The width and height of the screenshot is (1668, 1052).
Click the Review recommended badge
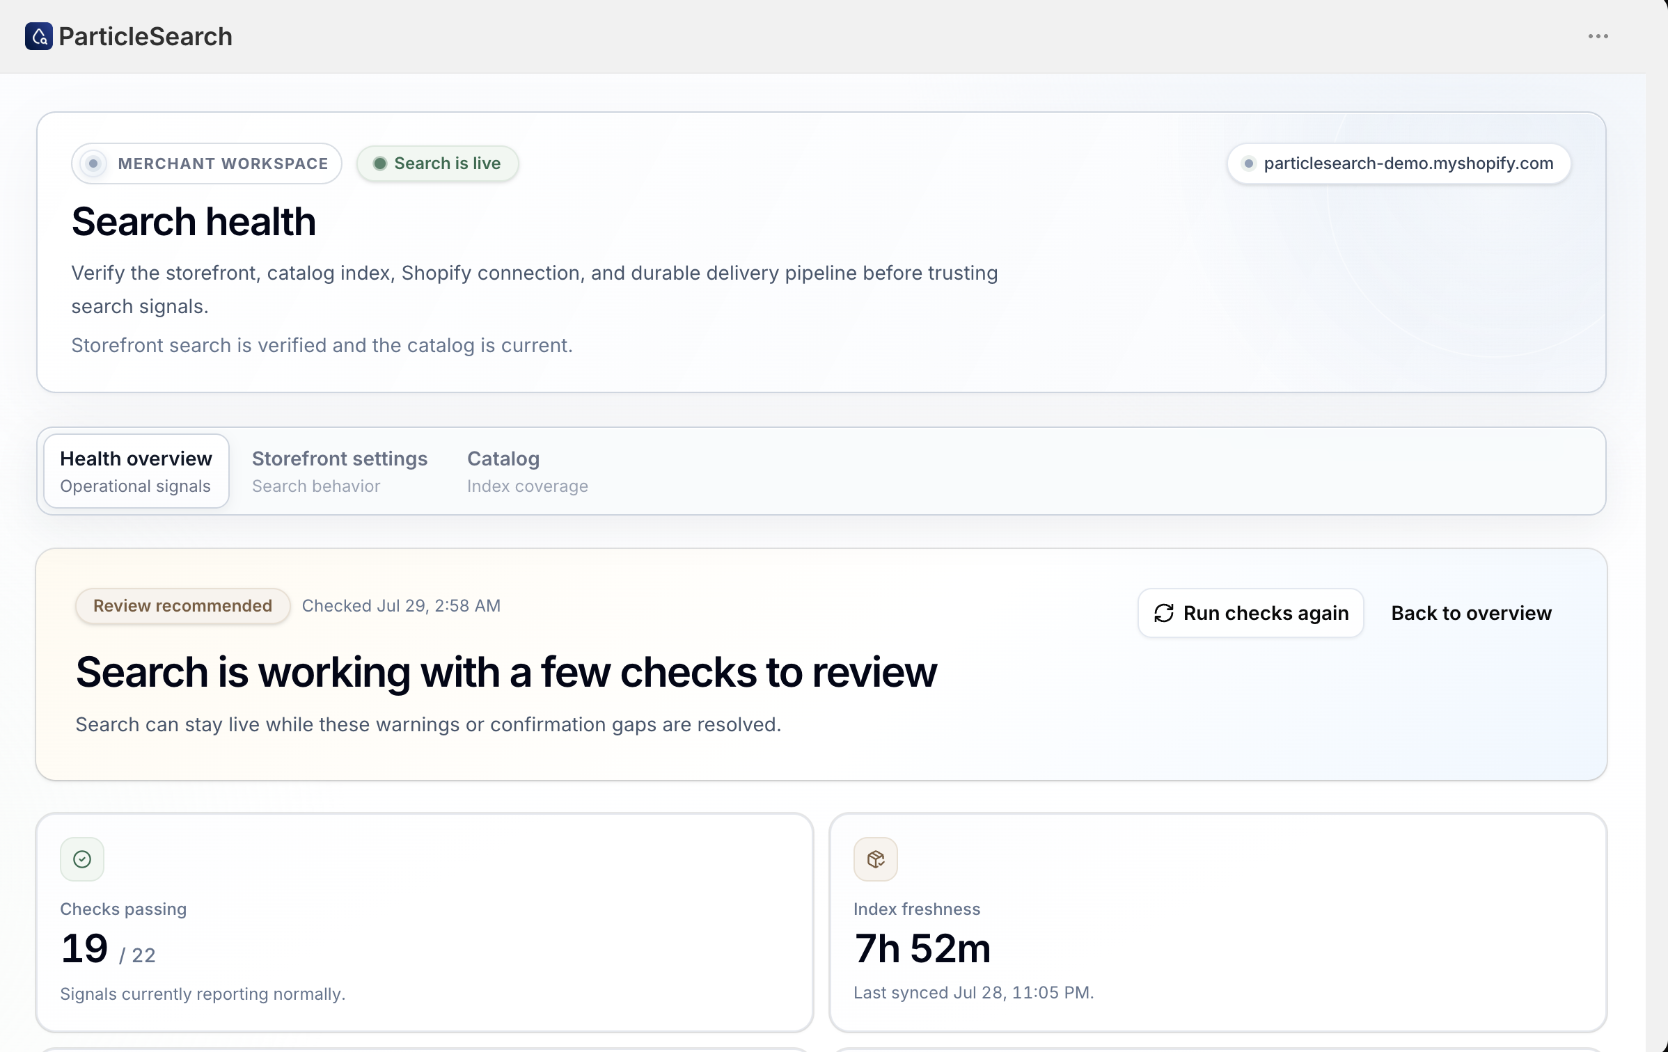point(182,606)
